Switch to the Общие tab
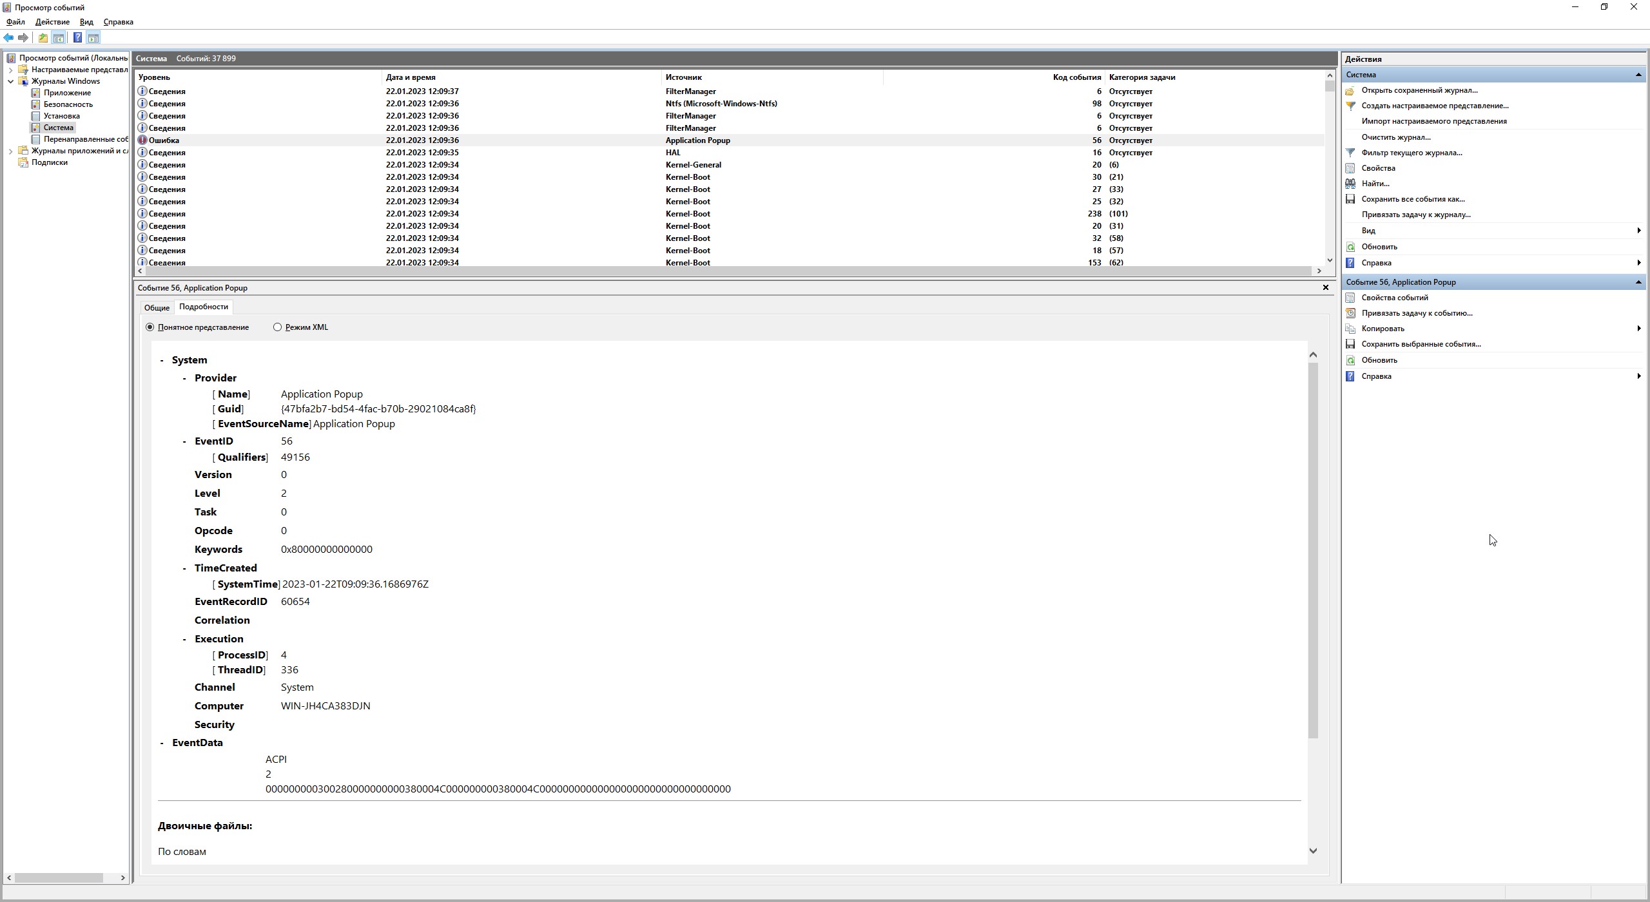 157,307
